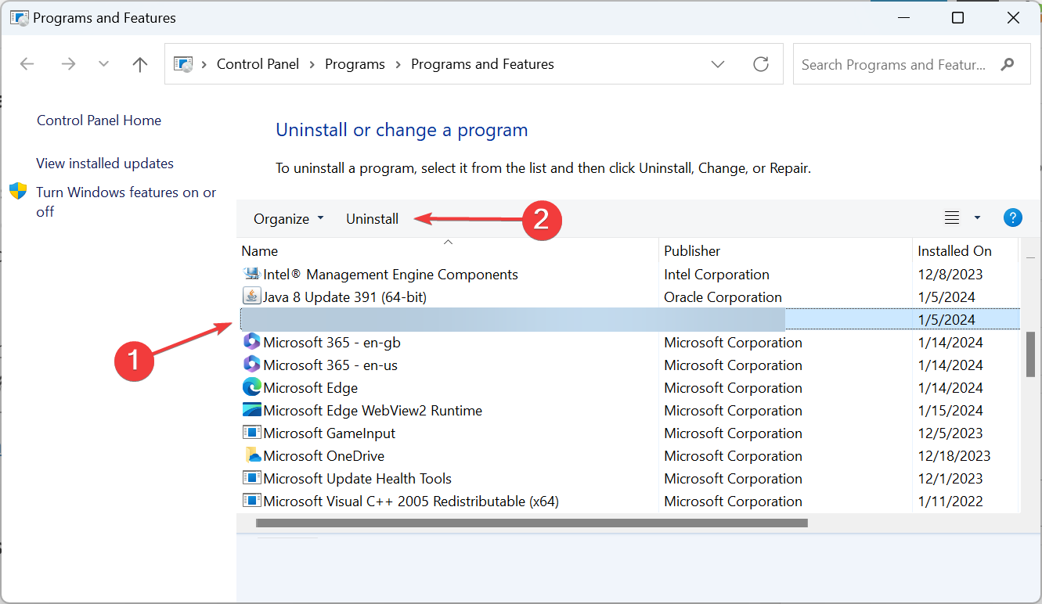Open the Organize menu

[x=288, y=219]
